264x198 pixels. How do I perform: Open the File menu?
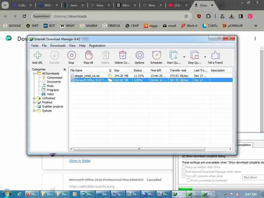[x=44, y=46]
